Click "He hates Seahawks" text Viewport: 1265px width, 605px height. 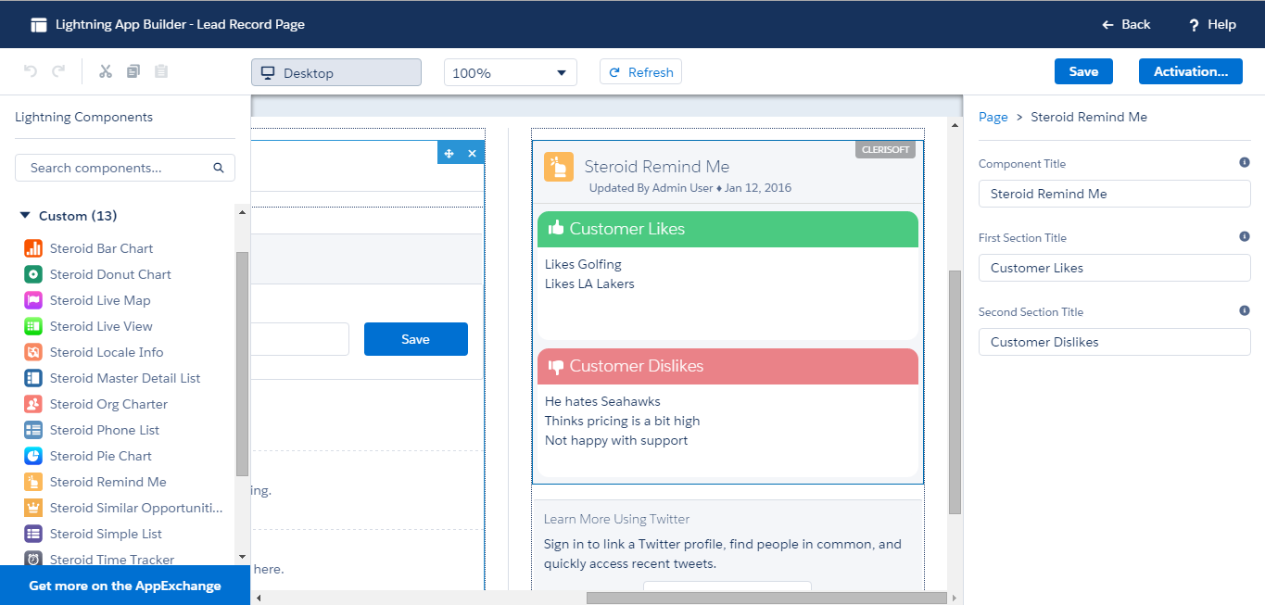tap(602, 401)
